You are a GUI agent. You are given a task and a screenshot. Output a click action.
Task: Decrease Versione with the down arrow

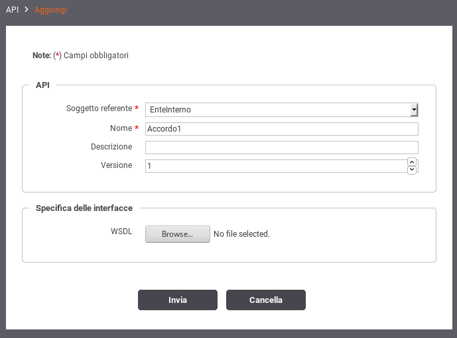click(412, 170)
